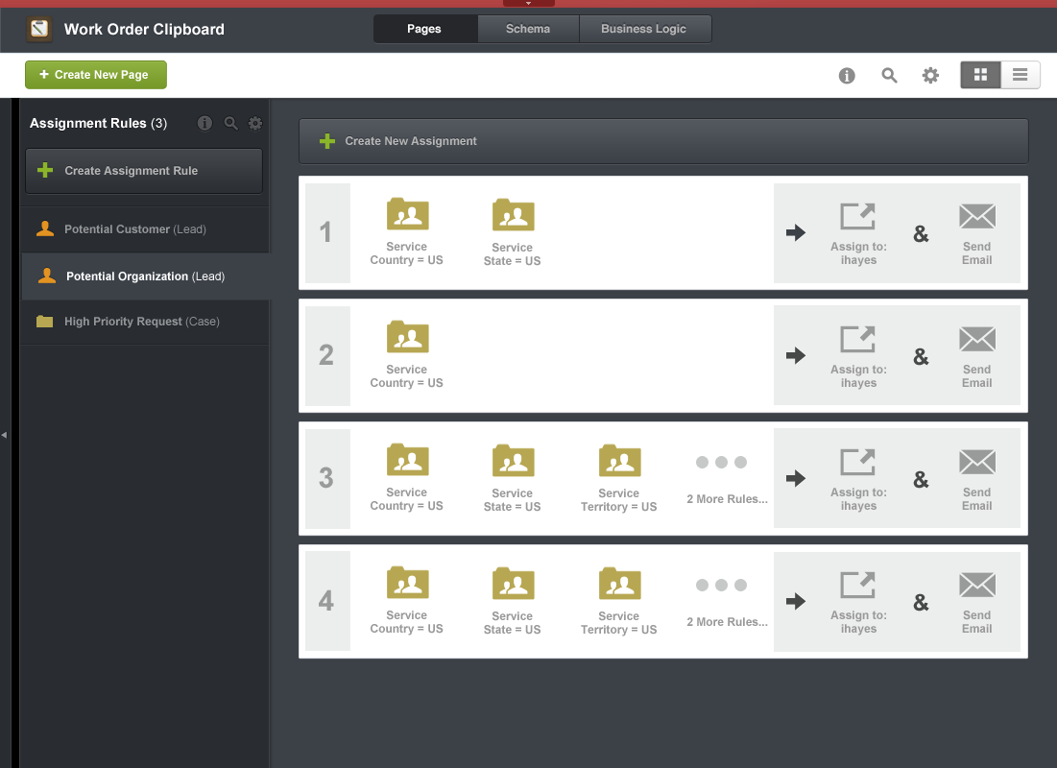Select assignment row number 3
Screen dimensions: 1057x768
[x=327, y=479]
